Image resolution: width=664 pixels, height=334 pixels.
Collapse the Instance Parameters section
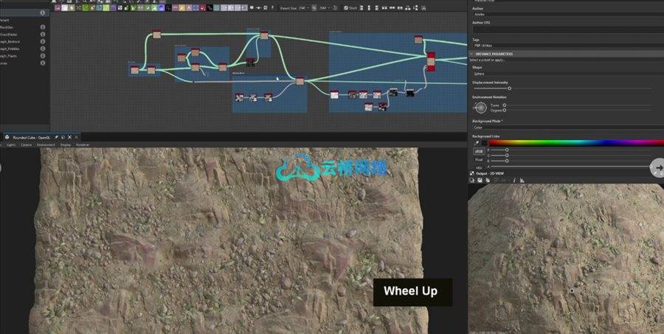(472, 54)
